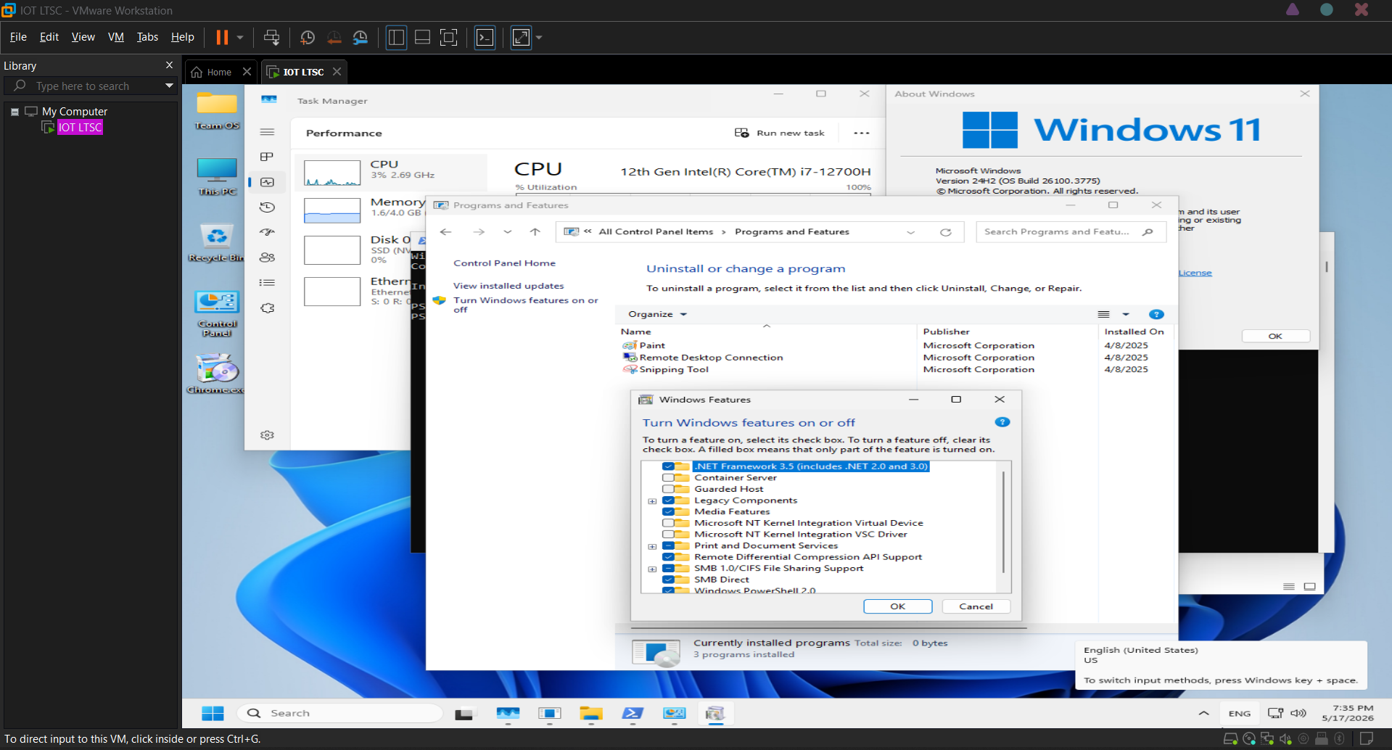
Task: Uncheck the Legacy Components feature
Action: [668, 500]
